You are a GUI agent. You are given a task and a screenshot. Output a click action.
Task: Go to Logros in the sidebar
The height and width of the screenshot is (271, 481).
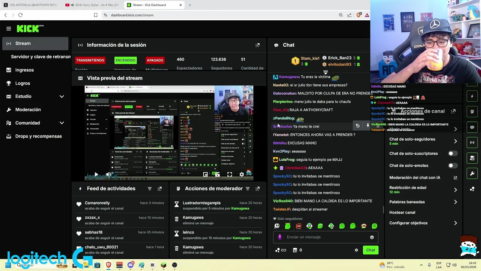(x=23, y=83)
